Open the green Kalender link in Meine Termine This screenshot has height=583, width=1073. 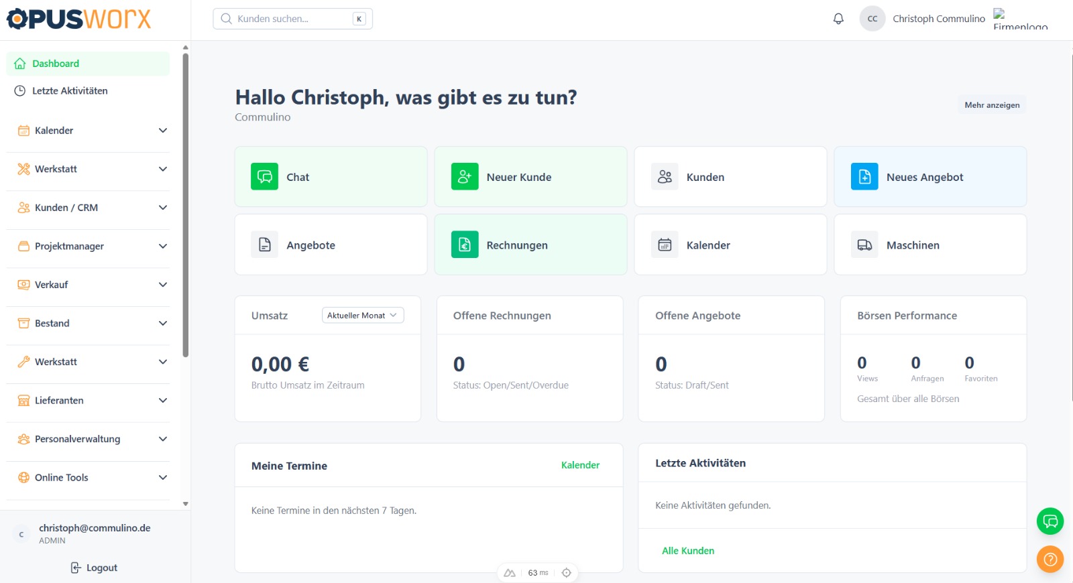[580, 465]
